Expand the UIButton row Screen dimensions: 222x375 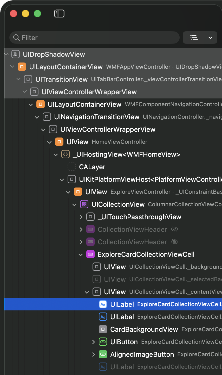click(93, 342)
